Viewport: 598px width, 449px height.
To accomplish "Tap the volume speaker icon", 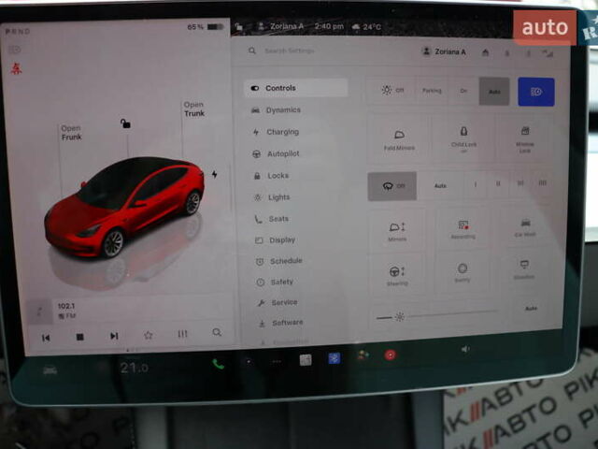I will 465,349.
